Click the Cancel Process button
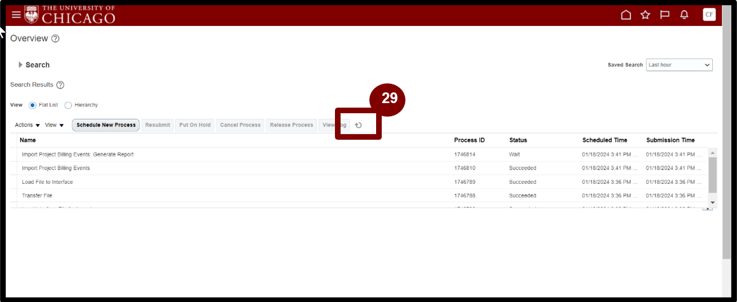This screenshot has width=737, height=302. 240,125
